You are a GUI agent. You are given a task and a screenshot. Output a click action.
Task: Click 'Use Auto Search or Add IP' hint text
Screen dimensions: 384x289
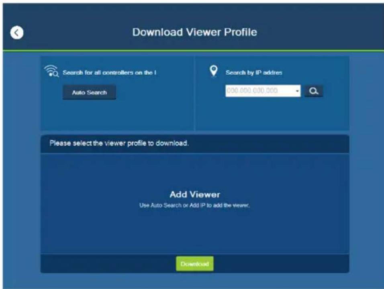point(194,205)
